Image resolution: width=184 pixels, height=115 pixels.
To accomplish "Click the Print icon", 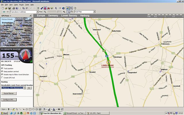I will pos(14,8).
